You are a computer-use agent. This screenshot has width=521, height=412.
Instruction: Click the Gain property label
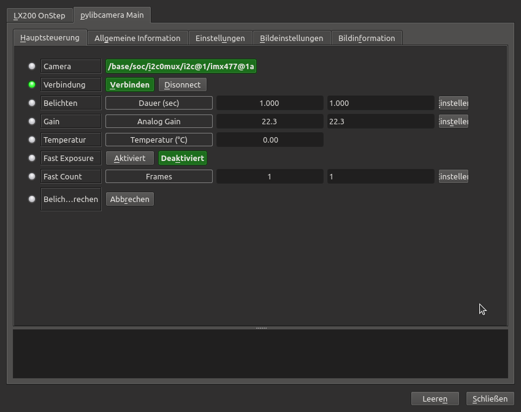pyautogui.click(x=70, y=121)
